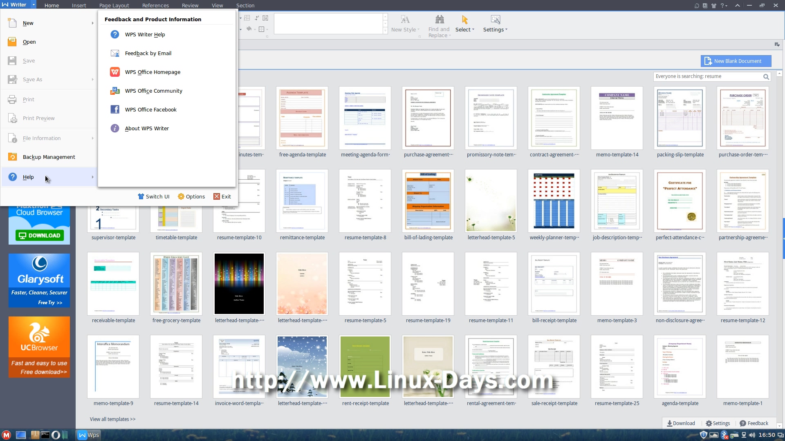Click the Feedback button in bottom bar
The image size is (785, 441).
tap(754, 423)
